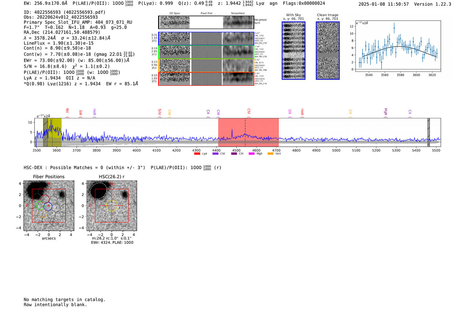The width and height of the screenshot is (475, 323).
Task: Open the orange-framed 2D Spec fiber cutout
Action: pyautogui.click(x=174, y=65)
